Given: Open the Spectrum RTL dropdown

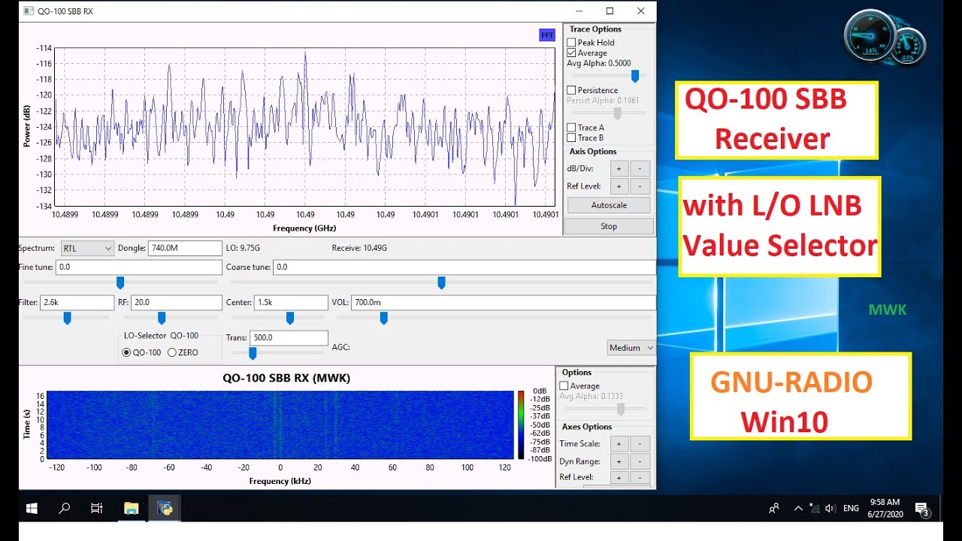Looking at the screenshot, I should pos(87,249).
